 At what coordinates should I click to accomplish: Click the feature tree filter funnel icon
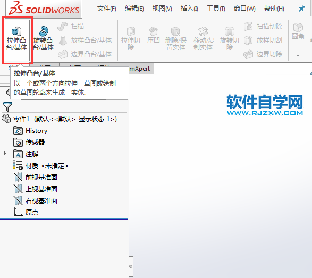click(7, 106)
